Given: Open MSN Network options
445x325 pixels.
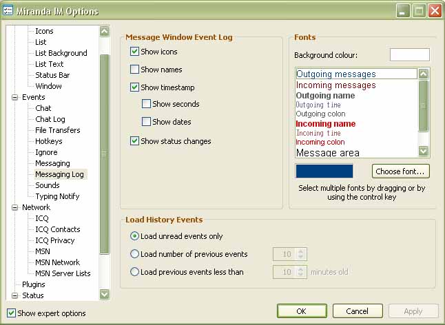Looking at the screenshot, I should coord(58,262).
